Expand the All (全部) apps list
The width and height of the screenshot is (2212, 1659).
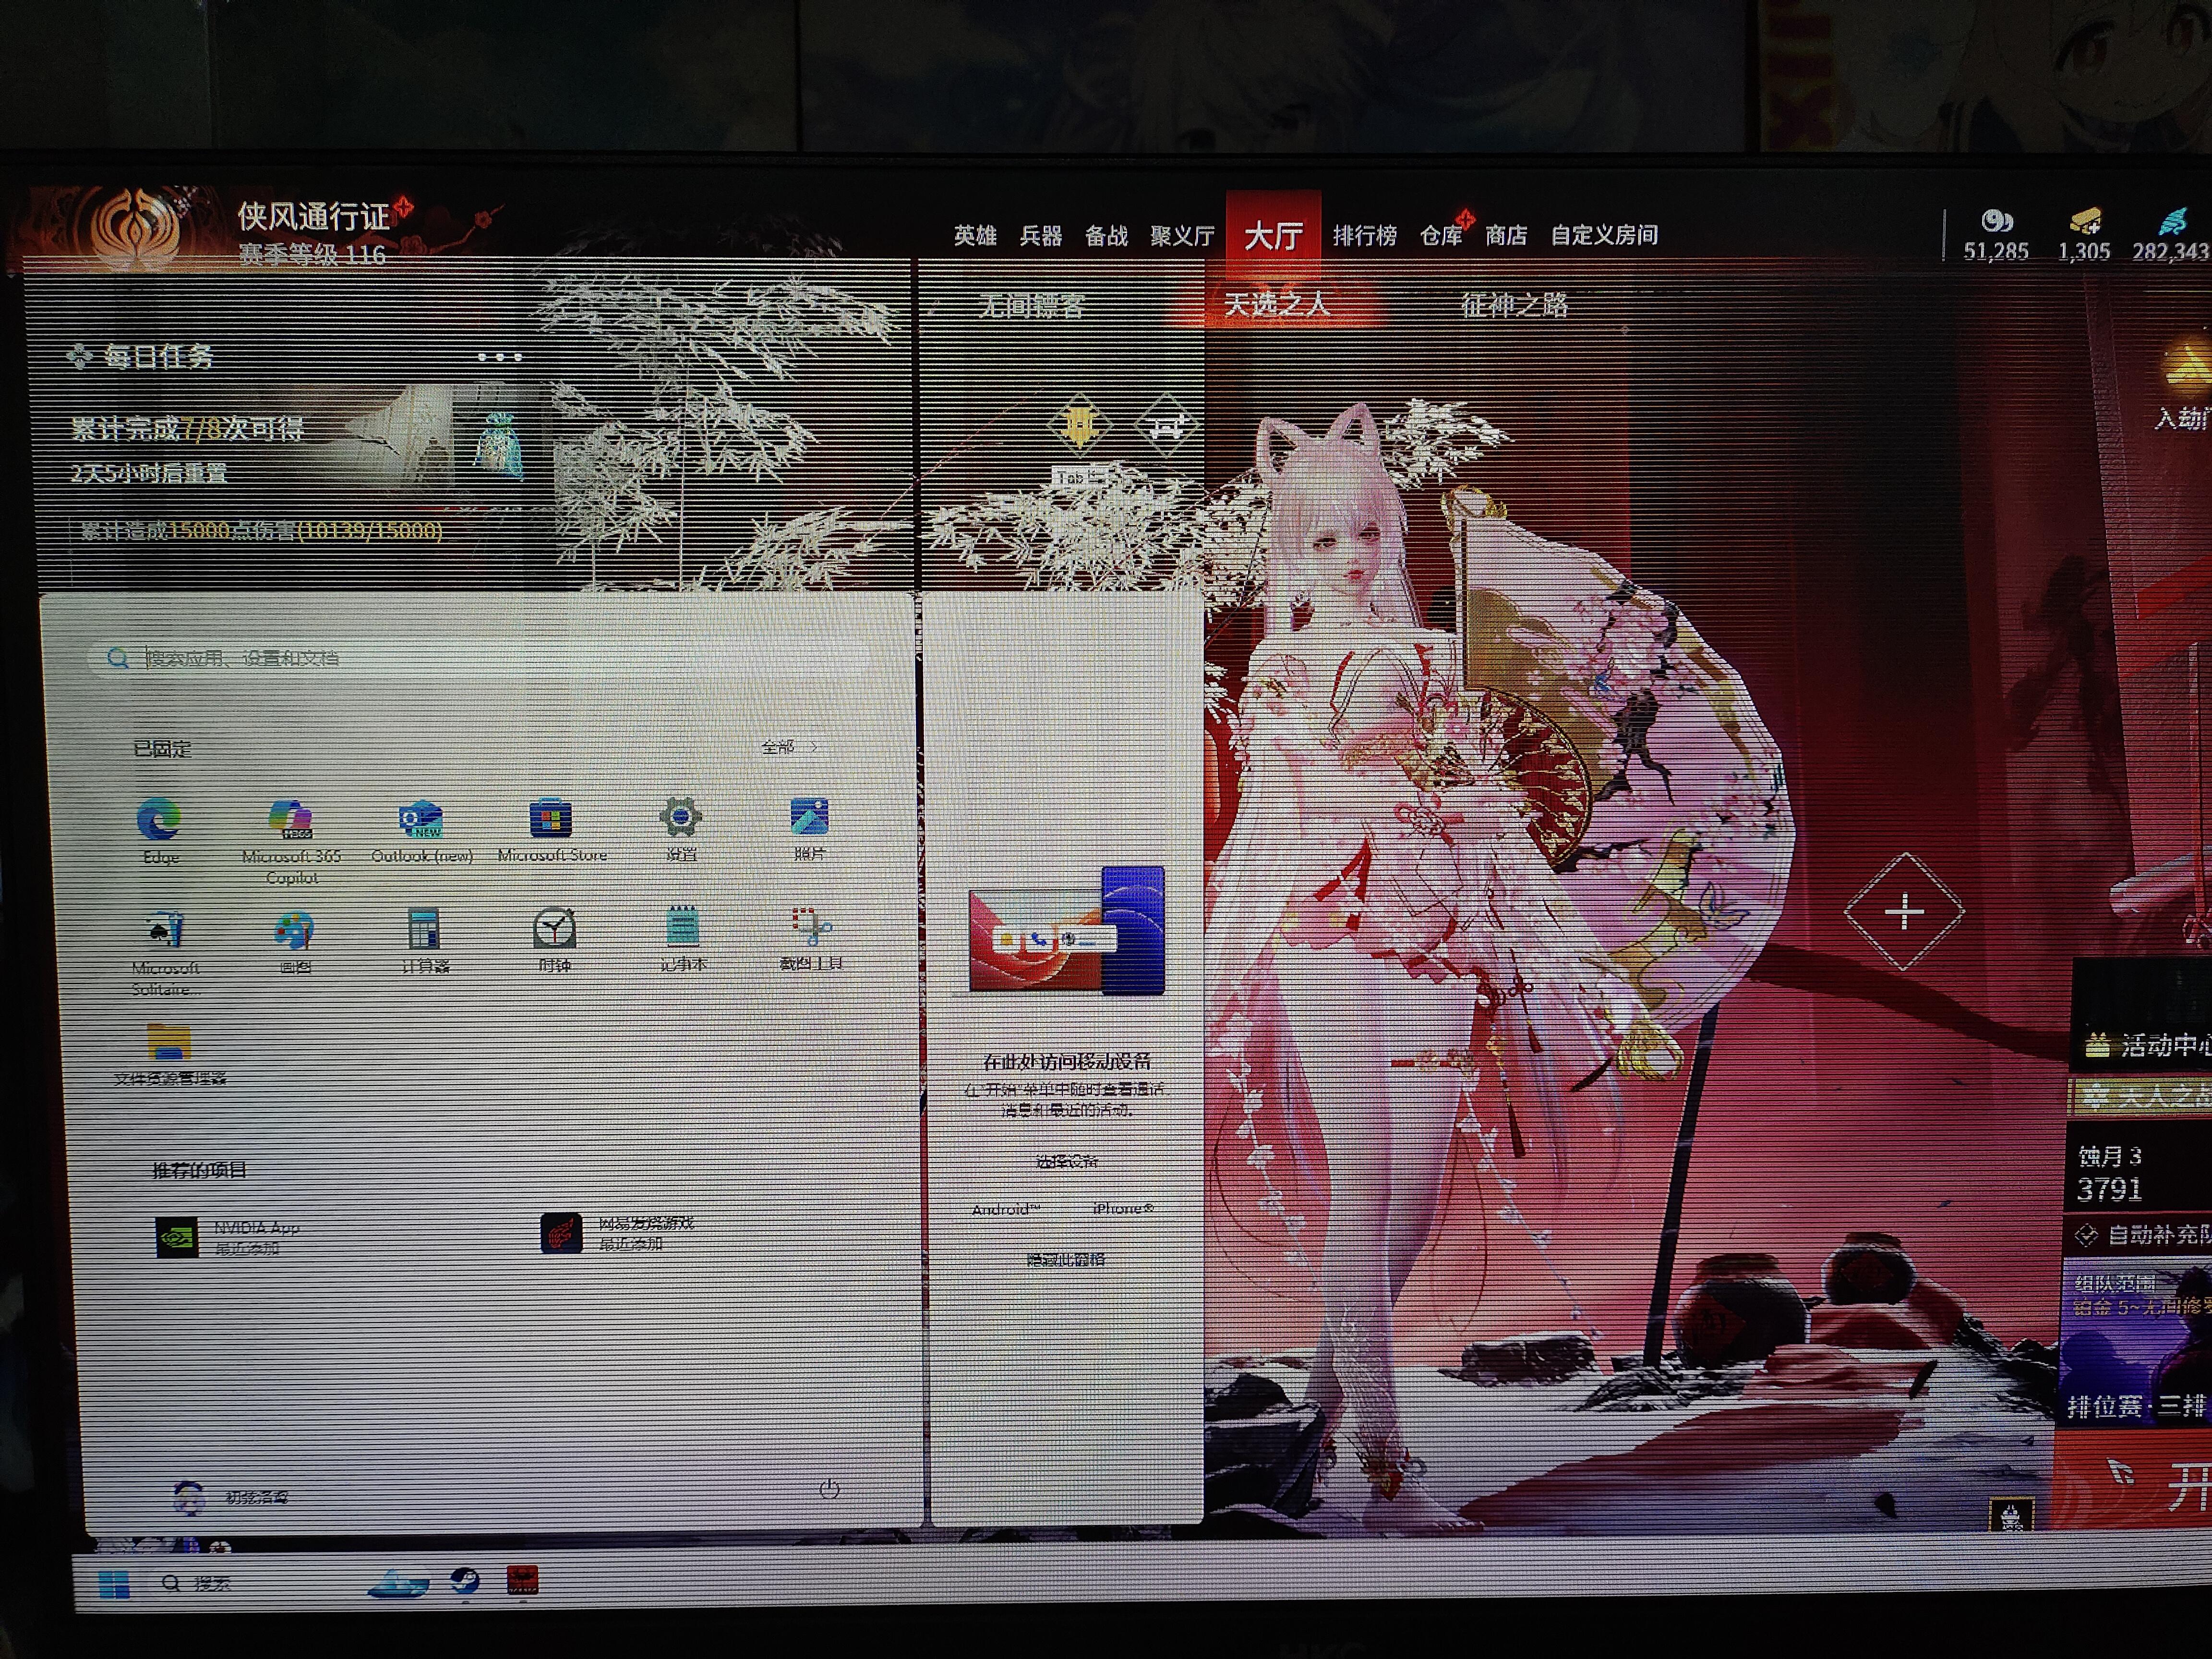coord(789,747)
